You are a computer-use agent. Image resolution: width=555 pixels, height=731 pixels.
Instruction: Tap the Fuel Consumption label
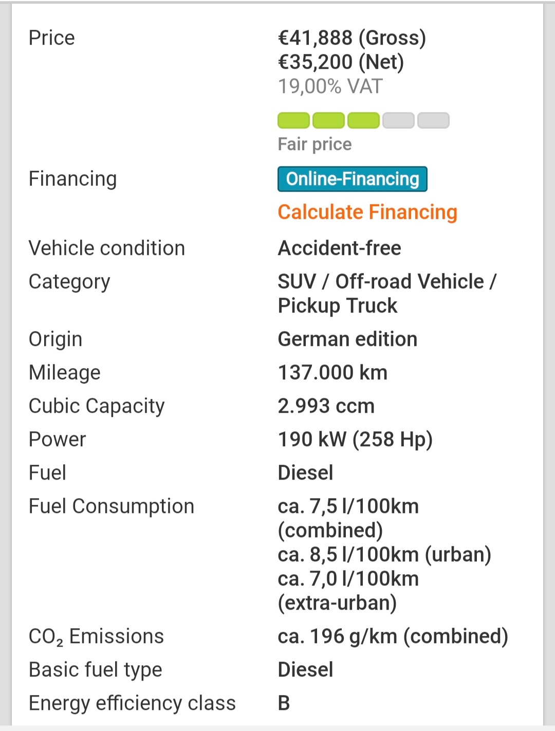tap(111, 506)
